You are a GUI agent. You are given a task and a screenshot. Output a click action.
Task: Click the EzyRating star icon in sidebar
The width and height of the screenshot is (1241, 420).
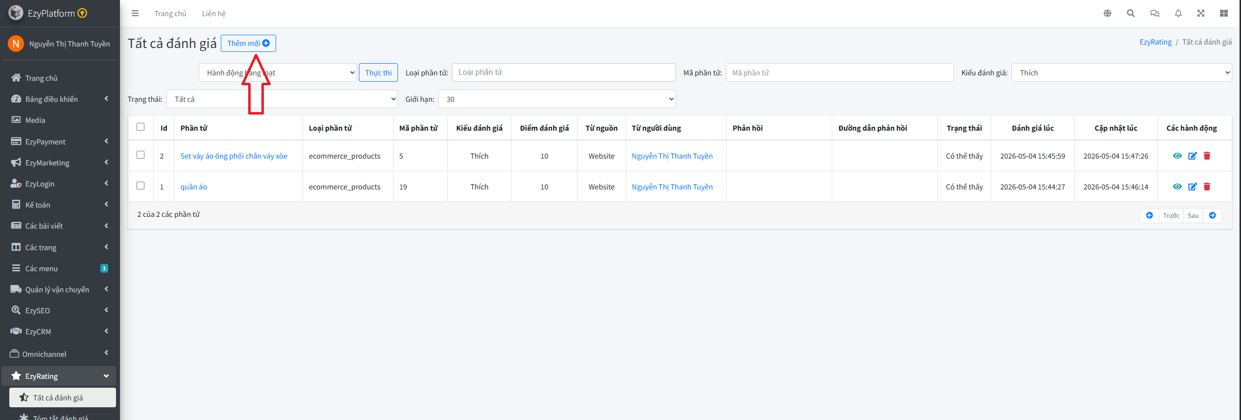pyautogui.click(x=16, y=376)
